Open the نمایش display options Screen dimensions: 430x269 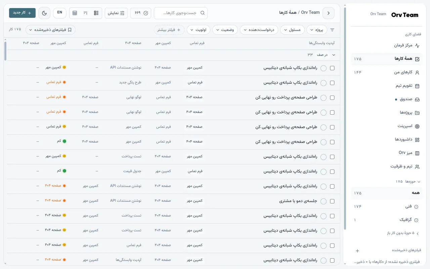pos(116,13)
